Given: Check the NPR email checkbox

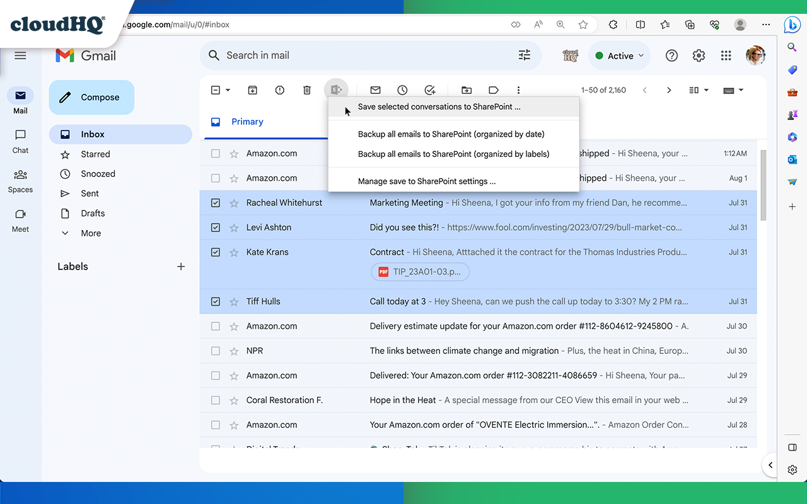Looking at the screenshot, I should pyautogui.click(x=216, y=351).
